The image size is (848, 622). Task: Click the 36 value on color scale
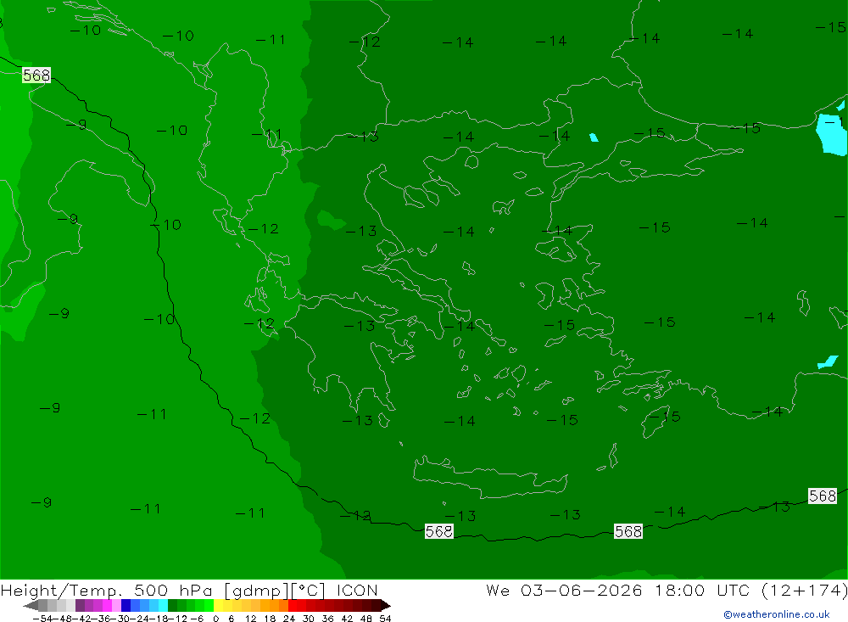point(327,619)
